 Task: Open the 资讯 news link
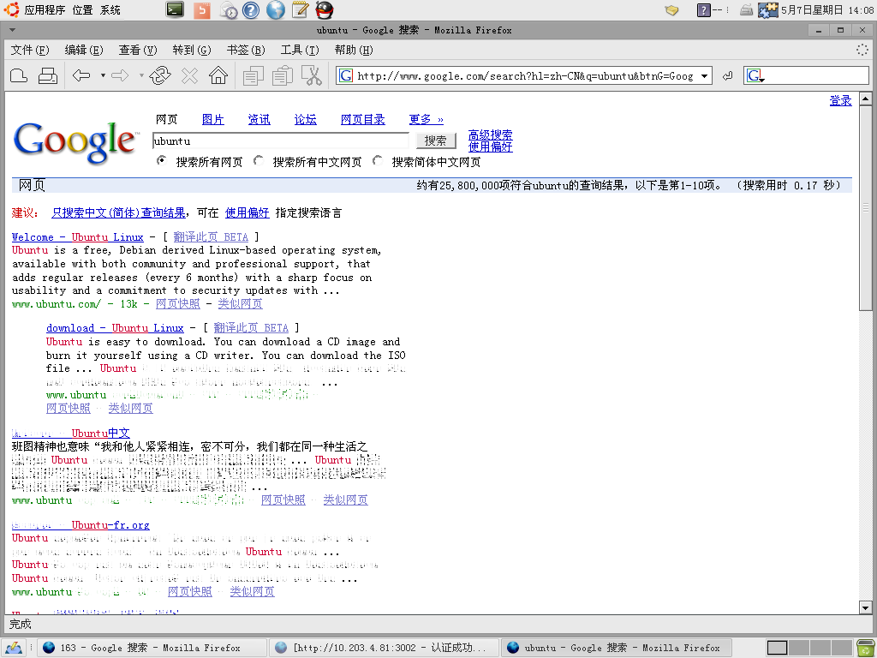click(x=259, y=120)
